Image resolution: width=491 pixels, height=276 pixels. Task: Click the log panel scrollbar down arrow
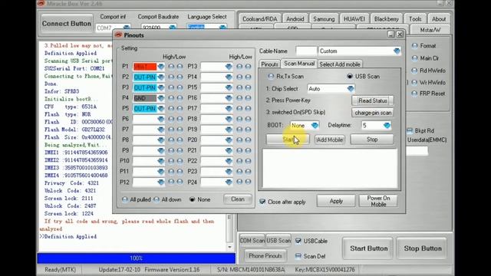tap(229, 247)
